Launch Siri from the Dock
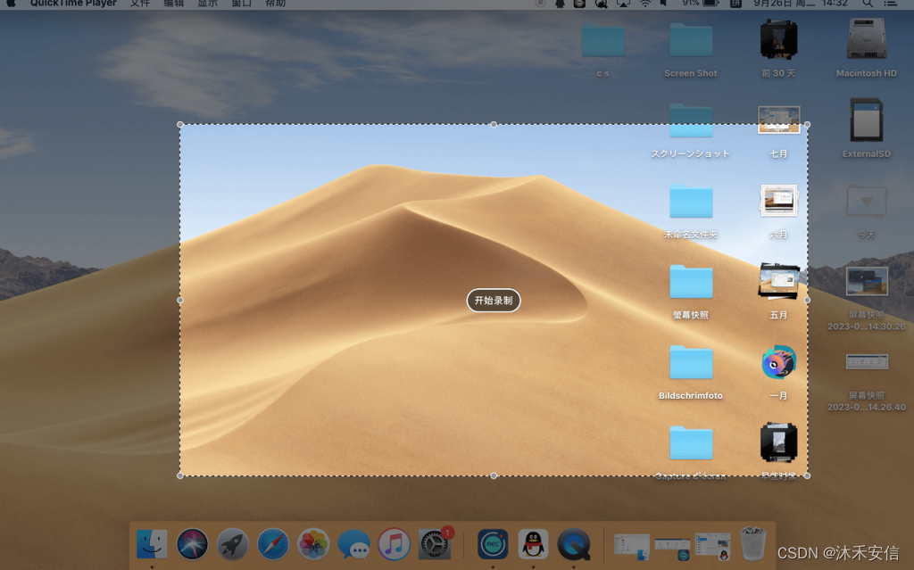 [x=192, y=544]
